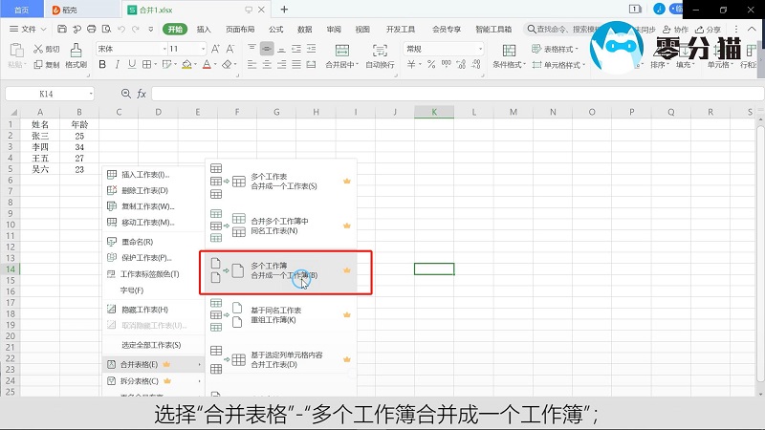765x430 pixels.
Task: Click the Print icon in quick access toolbar
Action: [x=91, y=30]
